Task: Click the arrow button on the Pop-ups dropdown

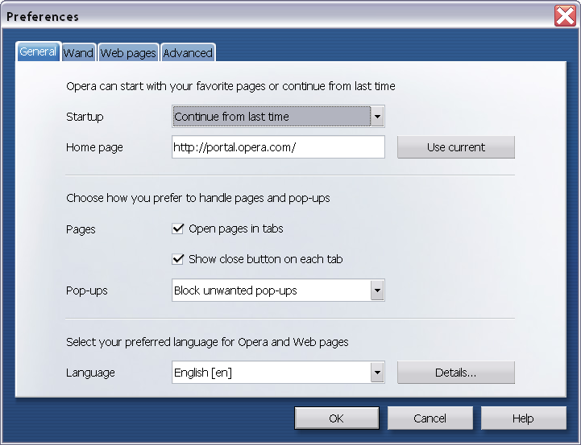Action: 377,290
